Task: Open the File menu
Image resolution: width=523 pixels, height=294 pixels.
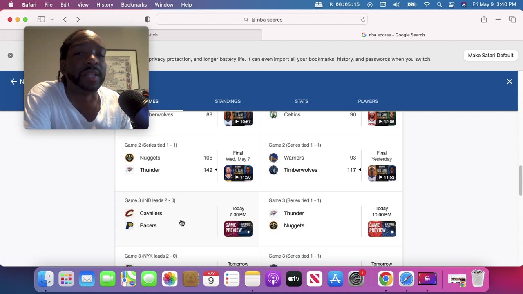Action: pos(48,4)
